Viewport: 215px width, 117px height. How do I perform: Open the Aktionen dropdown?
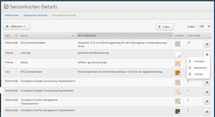click(17, 26)
